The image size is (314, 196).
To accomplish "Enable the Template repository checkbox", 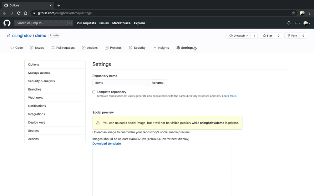I will [x=94, y=92].
